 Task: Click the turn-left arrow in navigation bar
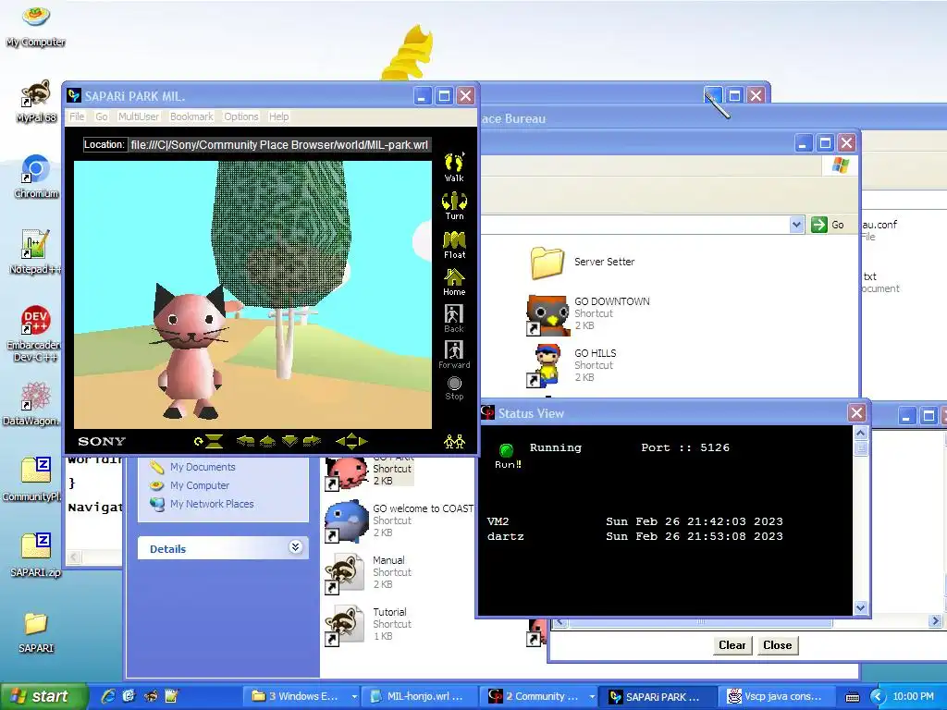pyautogui.click(x=245, y=441)
